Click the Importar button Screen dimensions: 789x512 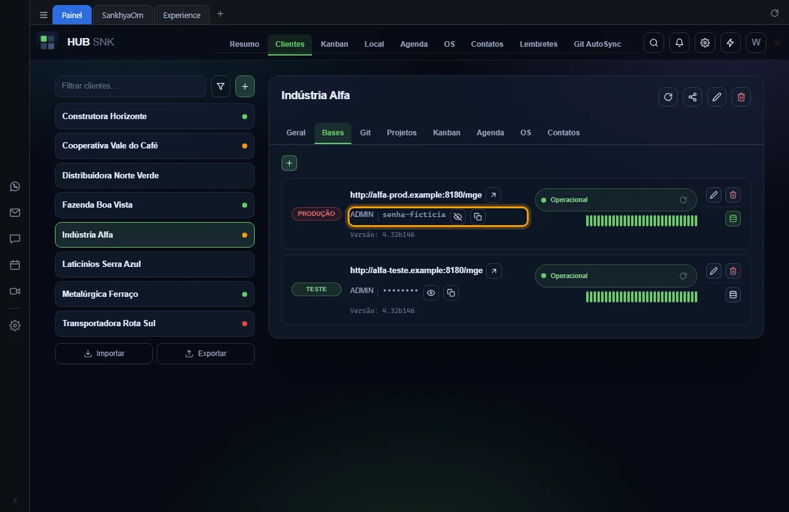(104, 354)
